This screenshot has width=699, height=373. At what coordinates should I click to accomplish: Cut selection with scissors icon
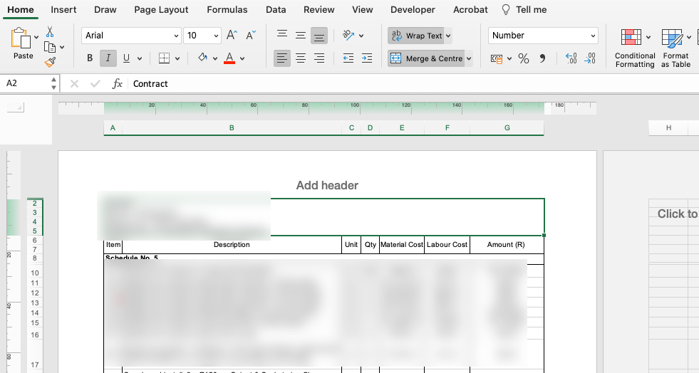pyautogui.click(x=50, y=31)
